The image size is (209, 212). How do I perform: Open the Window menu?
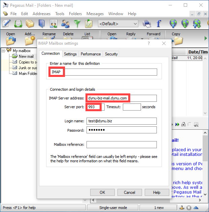116,14
